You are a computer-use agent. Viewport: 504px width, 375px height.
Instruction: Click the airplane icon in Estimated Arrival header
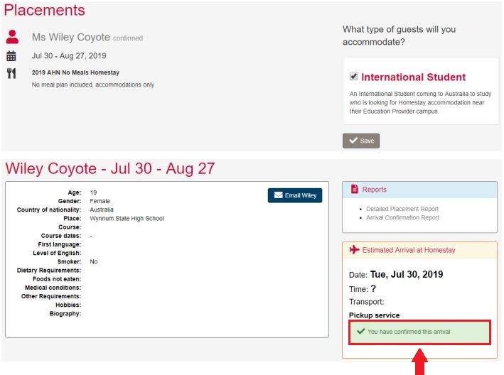tap(354, 249)
